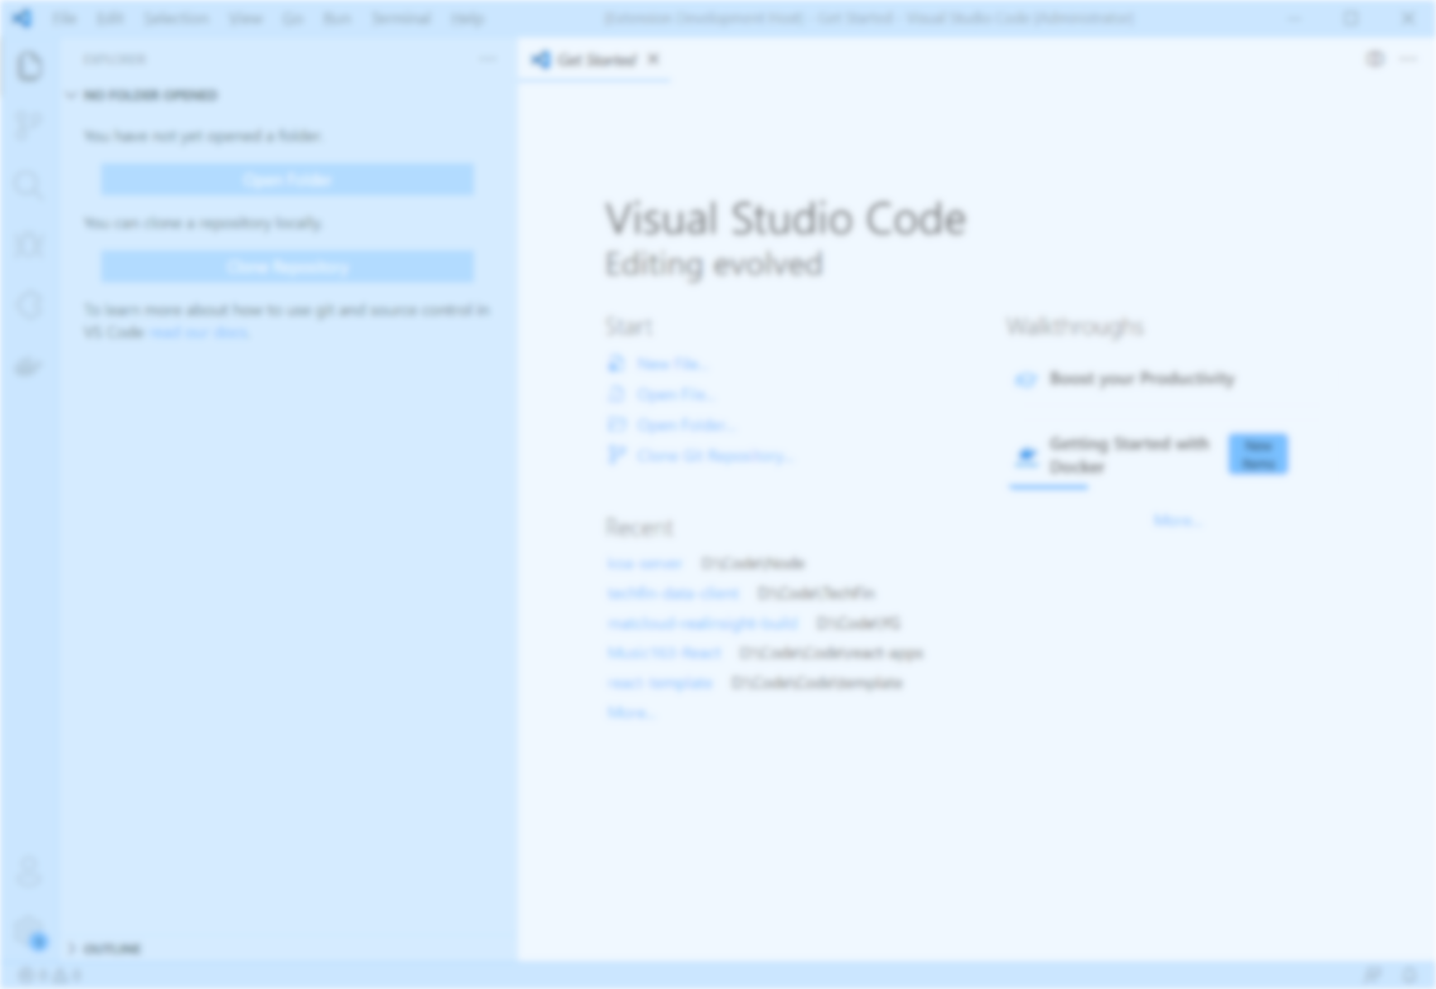Follow the read our docs link
Viewport: 1436px width, 989px height.
pos(200,332)
